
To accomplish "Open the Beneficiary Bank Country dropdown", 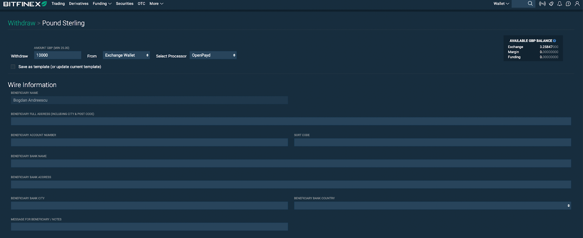I will pyautogui.click(x=433, y=206).
